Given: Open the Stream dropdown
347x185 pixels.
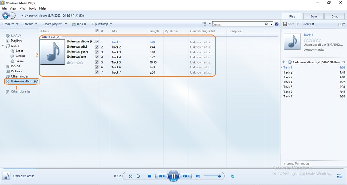Looking at the screenshot, I should [30, 24].
